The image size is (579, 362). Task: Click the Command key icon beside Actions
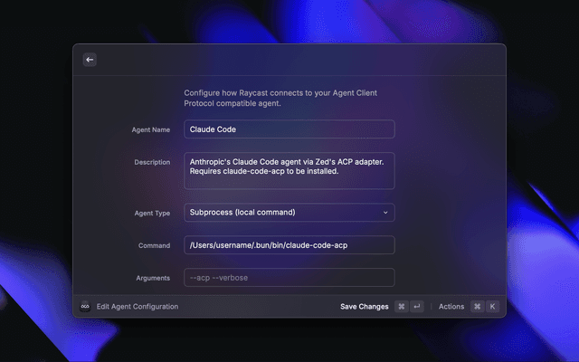click(x=477, y=307)
